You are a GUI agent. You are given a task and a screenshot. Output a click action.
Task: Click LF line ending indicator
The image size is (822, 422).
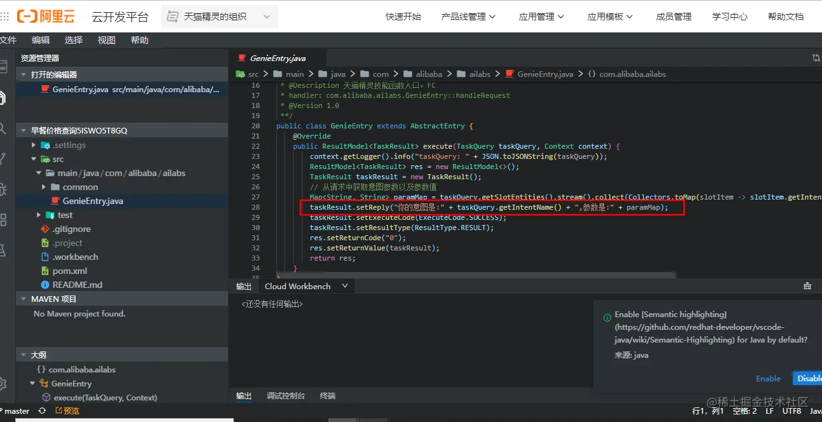coord(769,411)
